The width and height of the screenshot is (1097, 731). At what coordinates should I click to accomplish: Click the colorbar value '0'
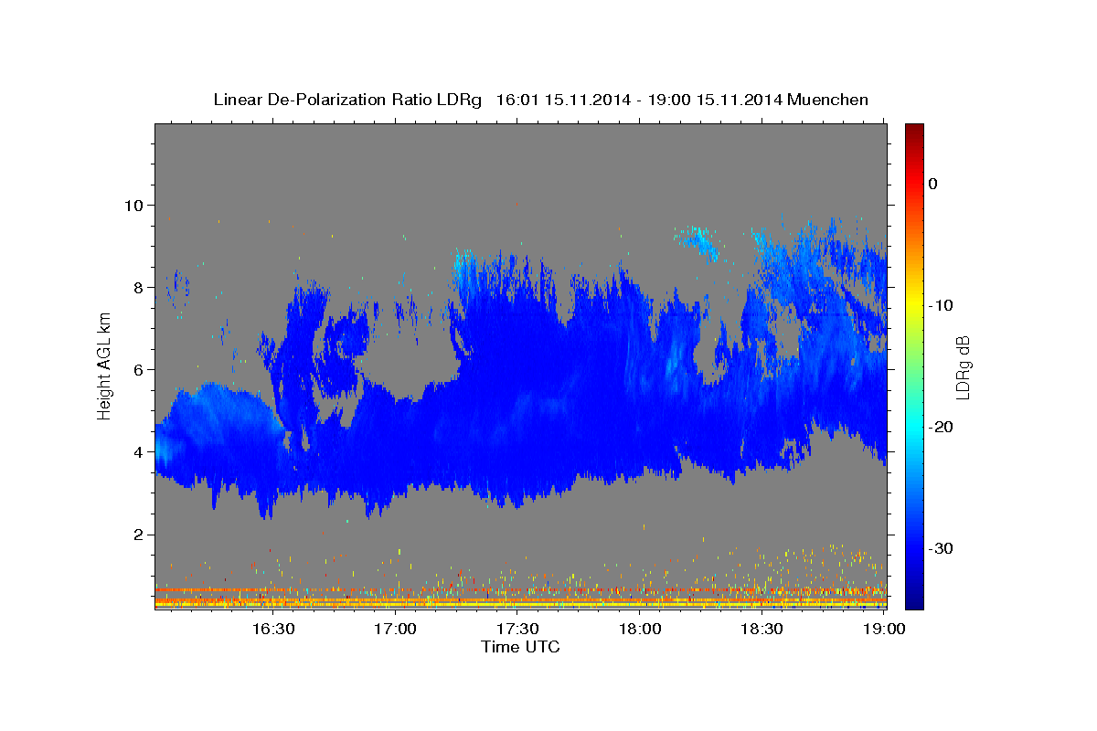(x=933, y=184)
